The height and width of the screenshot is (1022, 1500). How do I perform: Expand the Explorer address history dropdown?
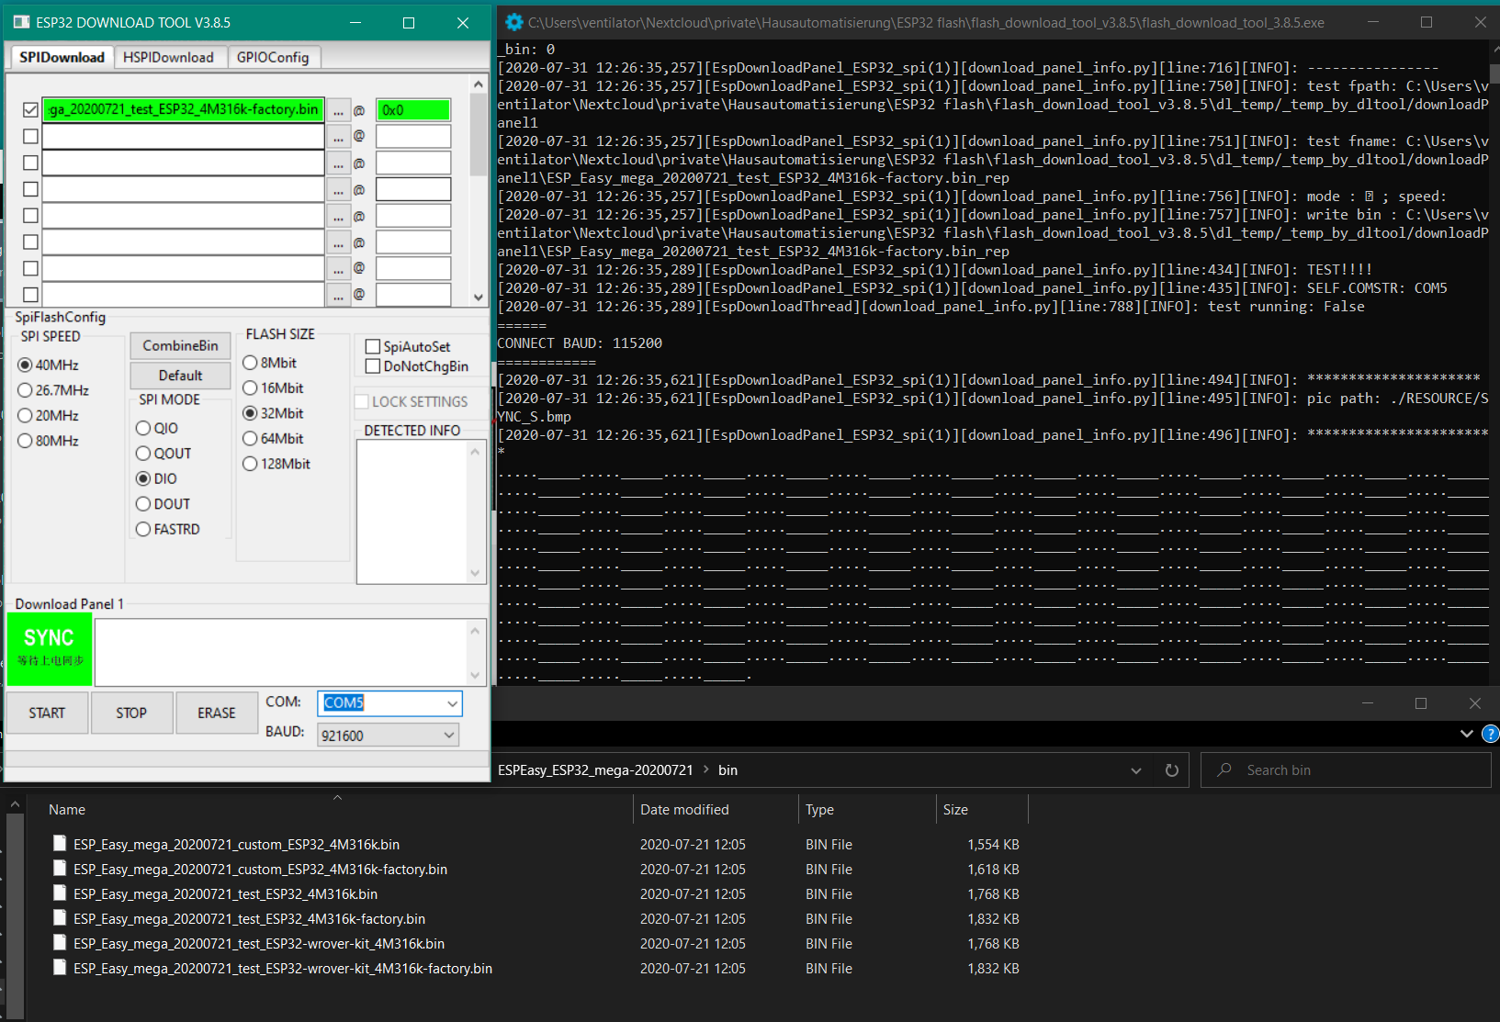[1136, 770]
